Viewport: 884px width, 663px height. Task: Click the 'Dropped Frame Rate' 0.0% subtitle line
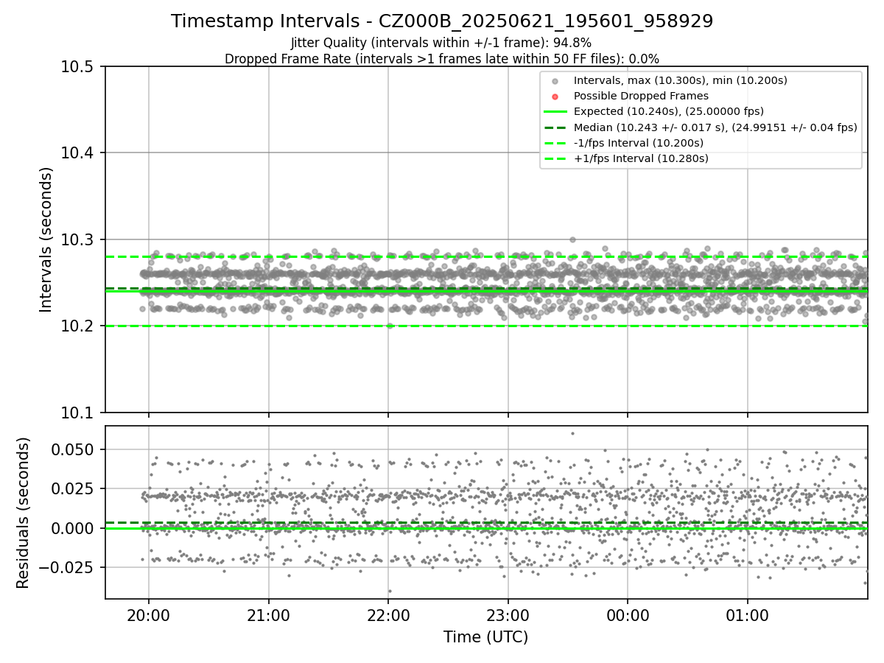(442, 58)
